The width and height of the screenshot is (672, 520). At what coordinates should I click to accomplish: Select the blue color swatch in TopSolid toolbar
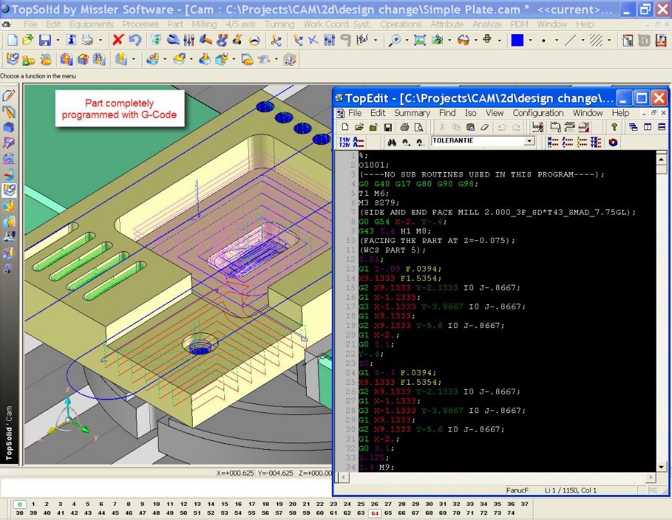pos(517,41)
